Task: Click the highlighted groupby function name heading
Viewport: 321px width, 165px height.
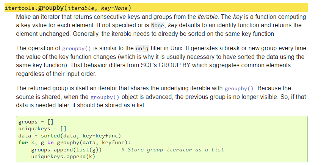Action: (x=51, y=8)
